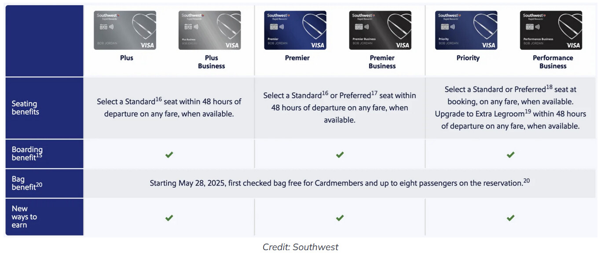The image size is (612, 262).
Task: Click the Performance Business card image
Action: [551, 30]
